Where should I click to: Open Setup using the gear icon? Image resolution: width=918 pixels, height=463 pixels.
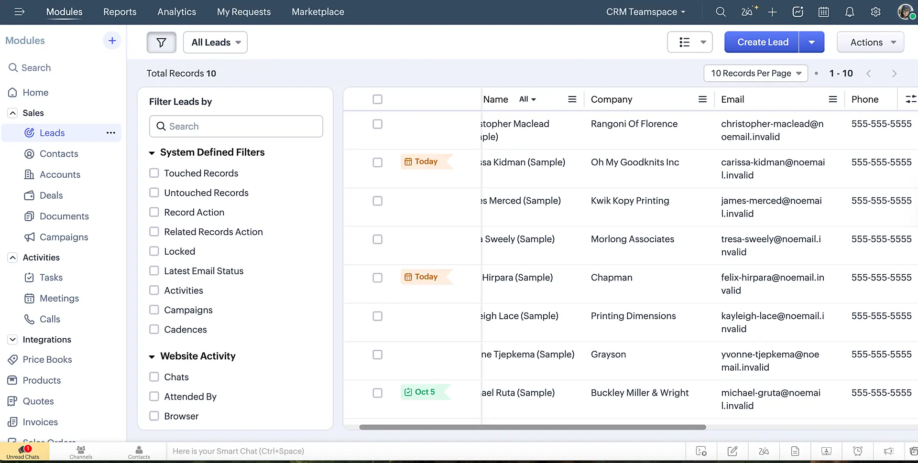point(876,12)
